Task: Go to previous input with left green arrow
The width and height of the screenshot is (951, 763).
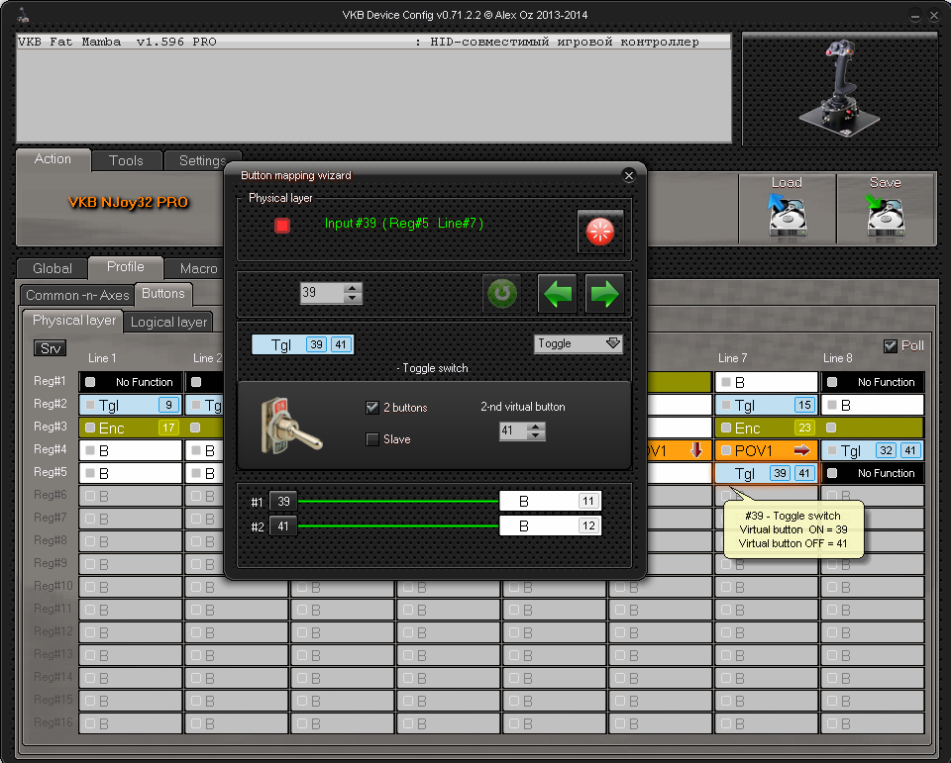Action: [x=558, y=293]
